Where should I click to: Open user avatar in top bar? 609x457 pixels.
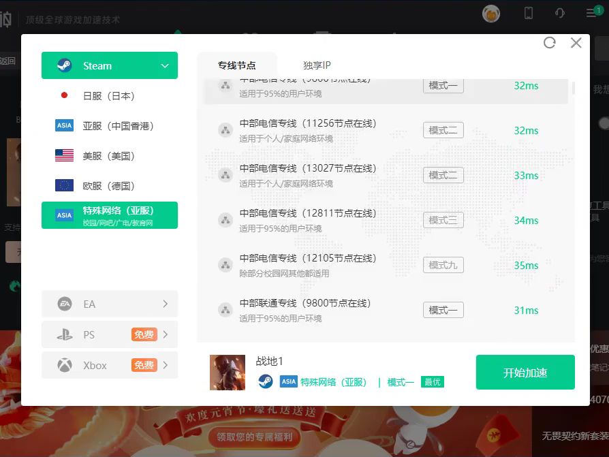tap(491, 14)
